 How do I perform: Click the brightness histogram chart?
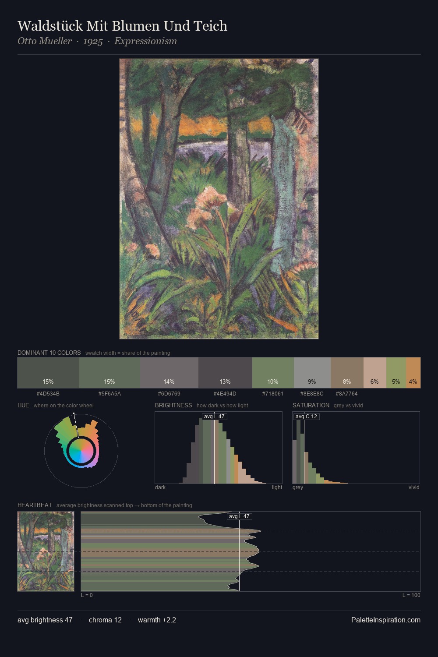click(219, 448)
